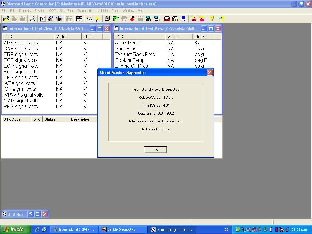Viewport: 312px width, 234px height.
Task: Open the Code menu
Action: 115,11
